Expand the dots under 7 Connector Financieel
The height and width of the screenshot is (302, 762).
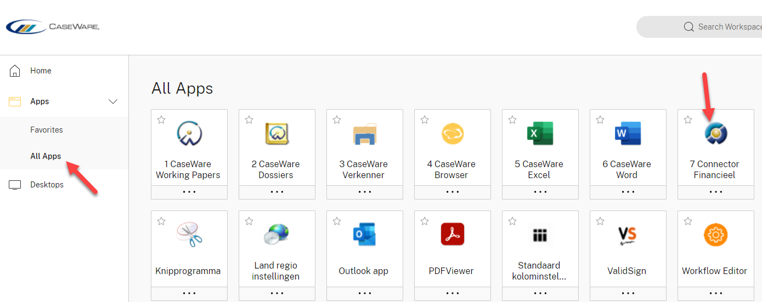point(716,192)
